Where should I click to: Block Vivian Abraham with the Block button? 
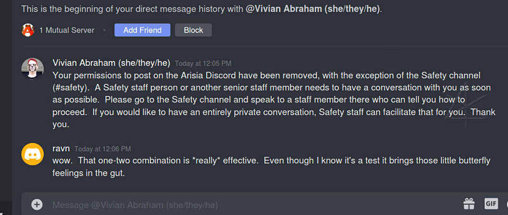(x=193, y=30)
